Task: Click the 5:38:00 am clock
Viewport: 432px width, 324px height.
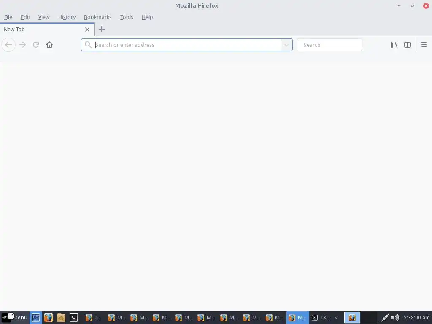Action: click(416, 318)
